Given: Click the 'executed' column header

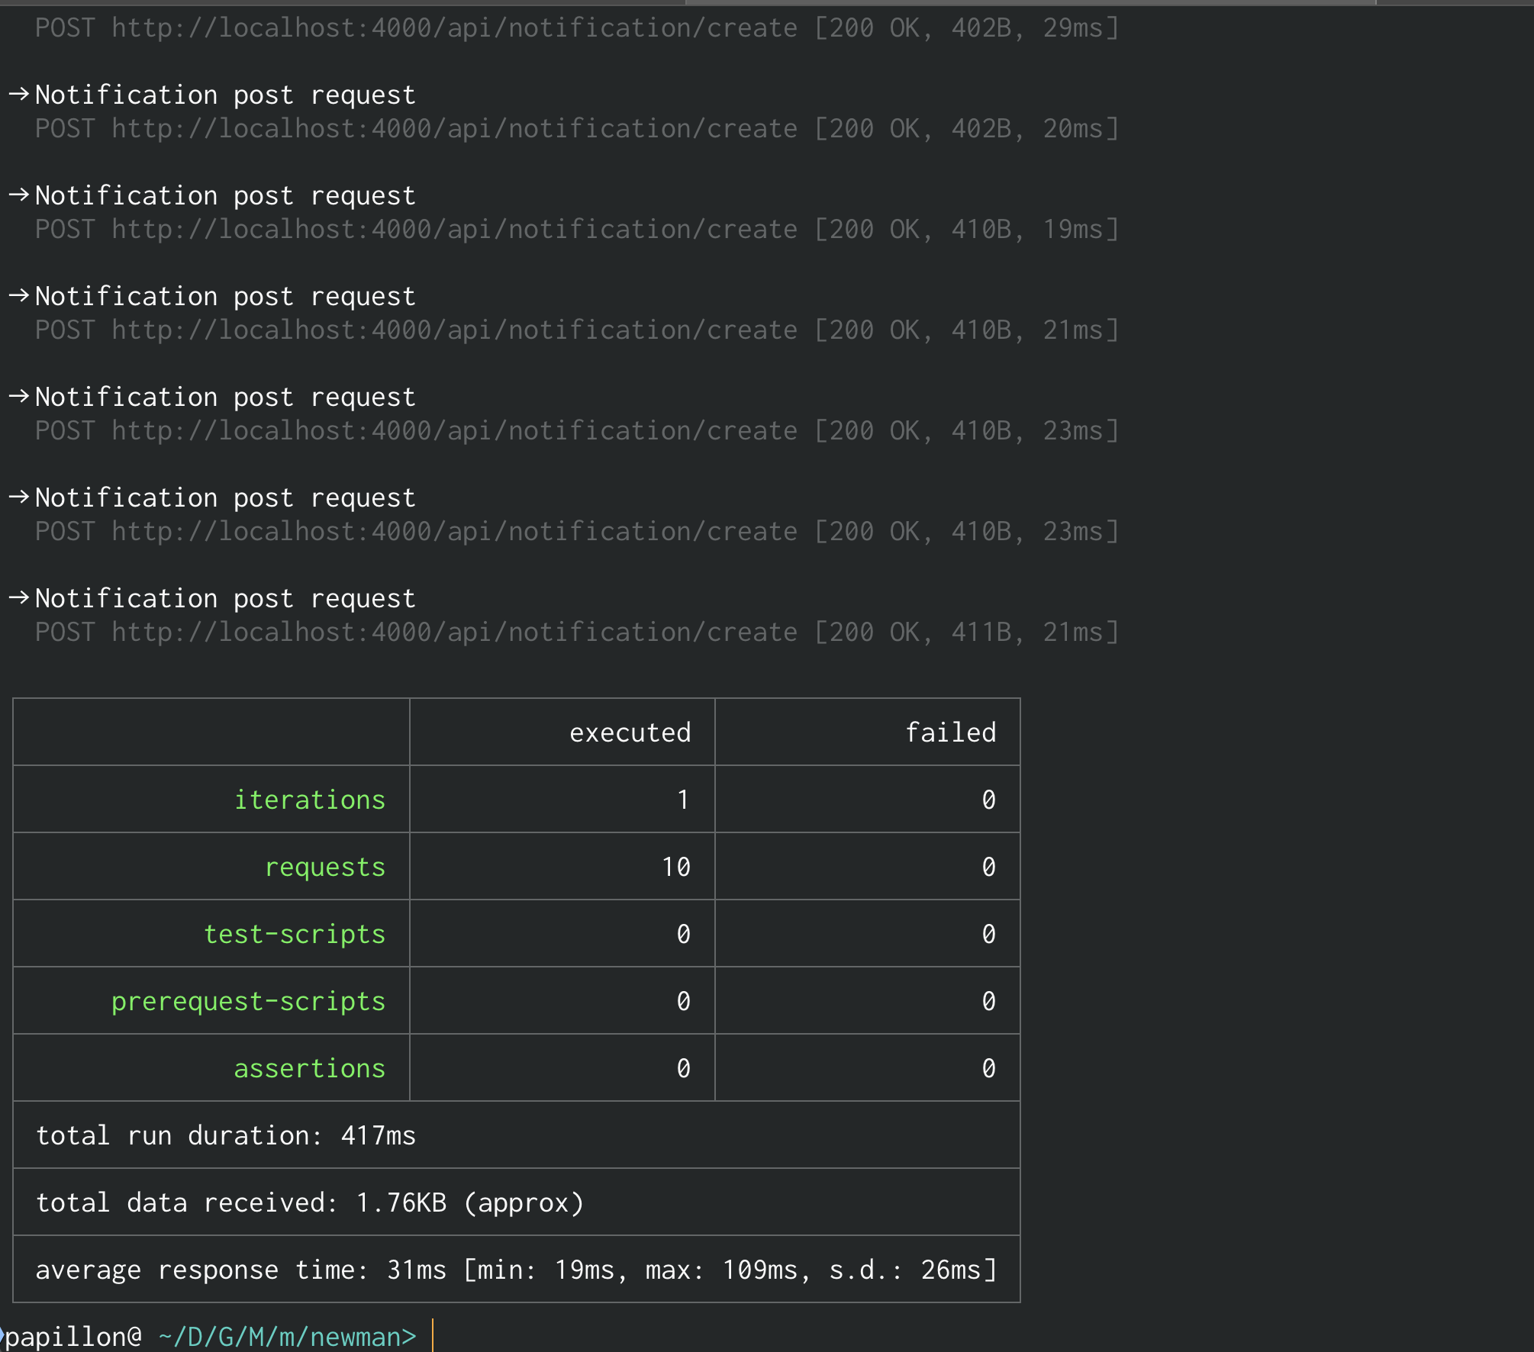Looking at the screenshot, I should [630, 732].
